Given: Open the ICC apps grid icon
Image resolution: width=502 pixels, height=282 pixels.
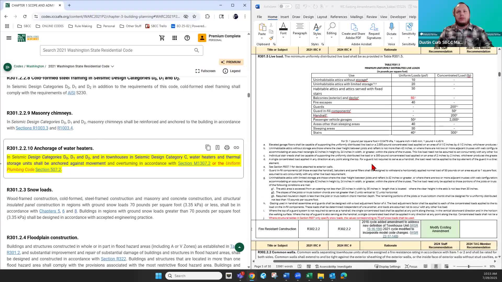Looking at the screenshot, I should click(x=174, y=38).
